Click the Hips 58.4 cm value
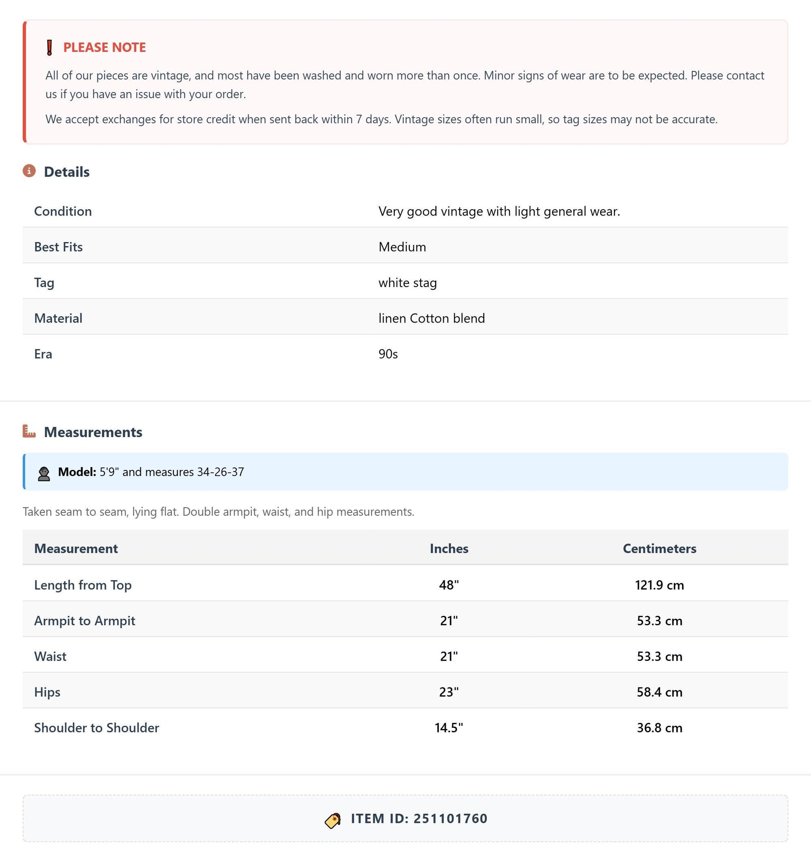811x862 pixels. pos(659,692)
